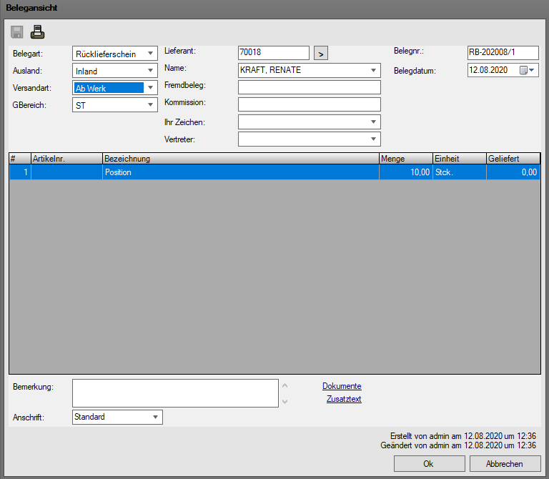Image resolution: width=549 pixels, height=479 pixels.
Task: Confirm with the Ok button
Action: (x=428, y=464)
